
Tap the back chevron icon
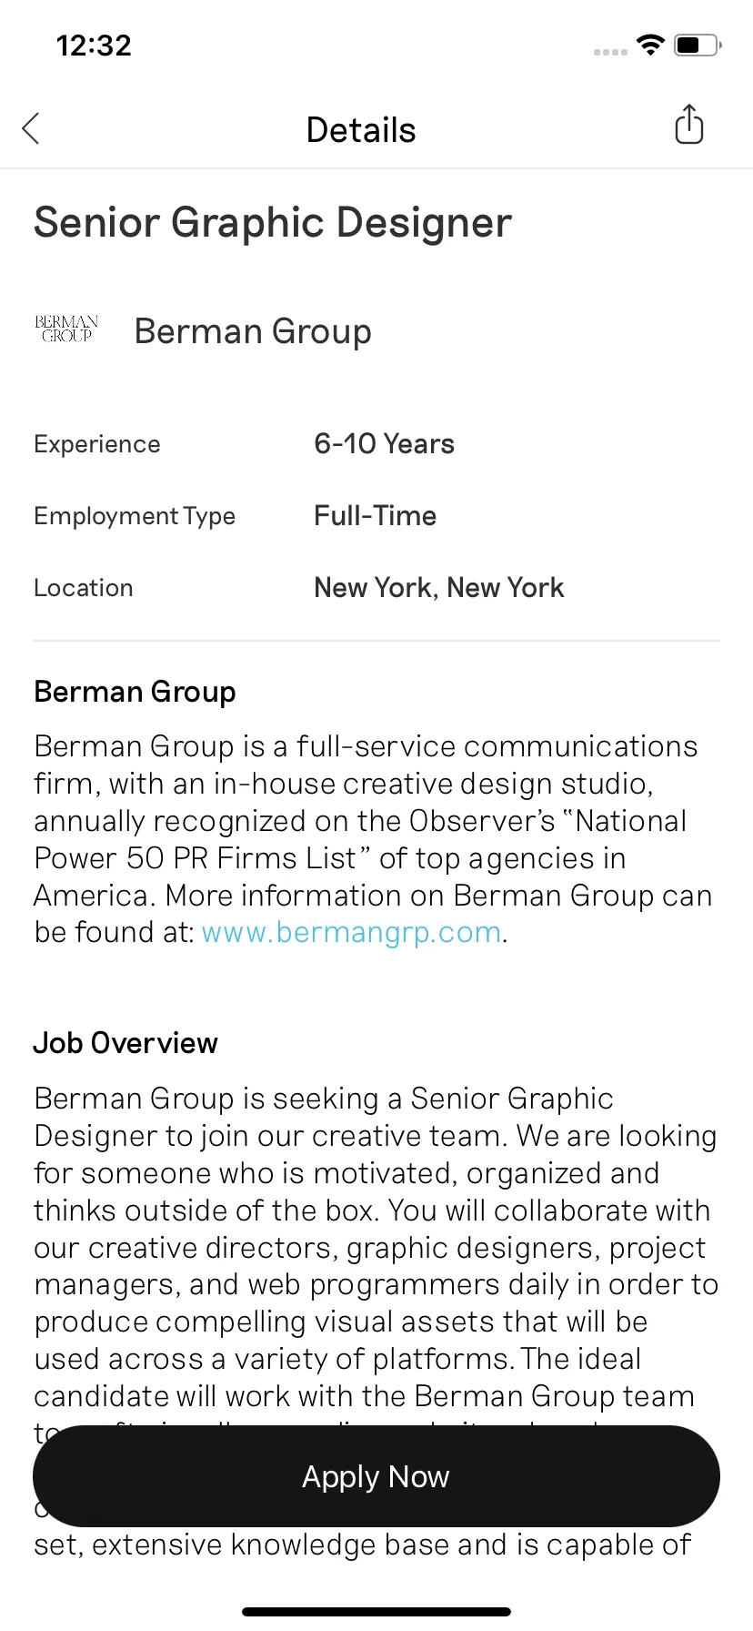(31, 128)
